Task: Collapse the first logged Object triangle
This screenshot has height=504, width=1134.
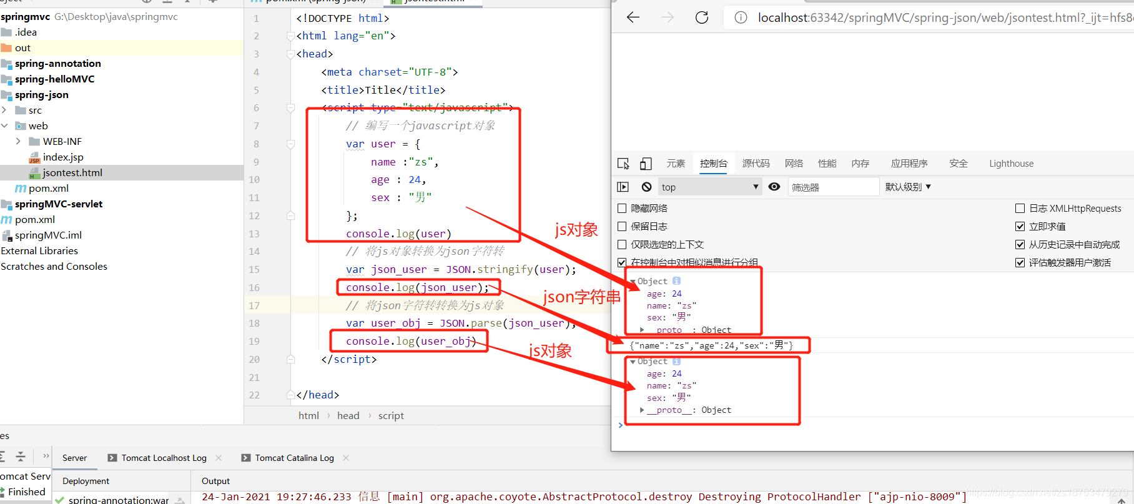Action: (x=633, y=282)
